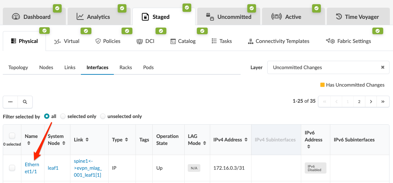This screenshot has width=393, height=183.
Task: Clear the Layer field with X icon
Action: 382,67
